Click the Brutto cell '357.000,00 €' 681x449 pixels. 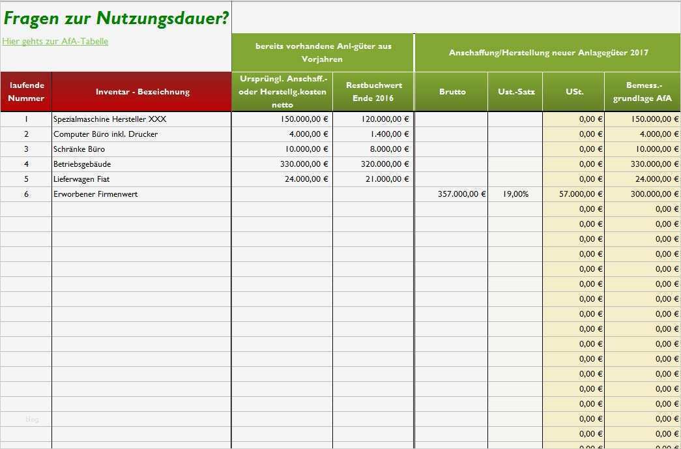point(452,194)
